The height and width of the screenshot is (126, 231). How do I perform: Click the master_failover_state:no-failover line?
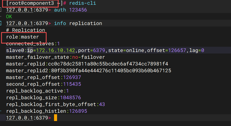click(x=55, y=57)
